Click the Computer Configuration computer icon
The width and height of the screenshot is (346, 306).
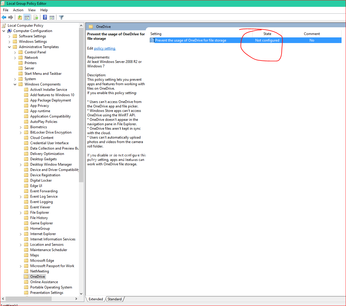[9, 31]
